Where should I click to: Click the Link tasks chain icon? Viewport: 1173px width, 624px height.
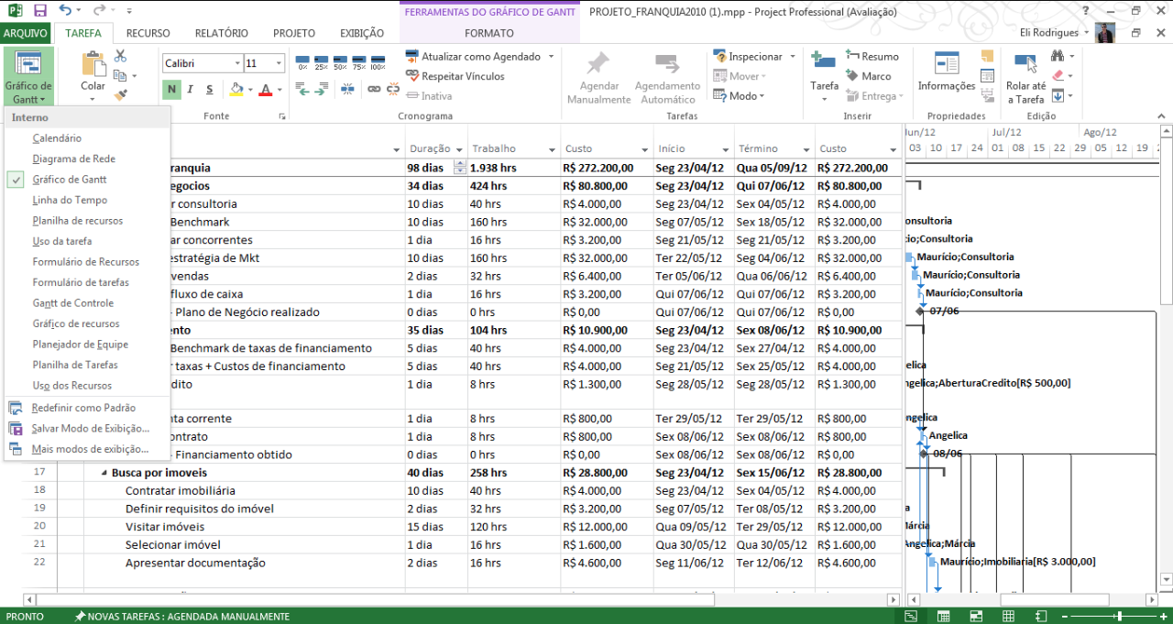point(374,89)
